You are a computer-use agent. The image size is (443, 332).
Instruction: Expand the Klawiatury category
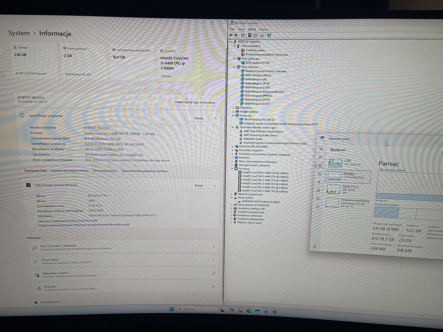pyautogui.click(x=233, y=108)
